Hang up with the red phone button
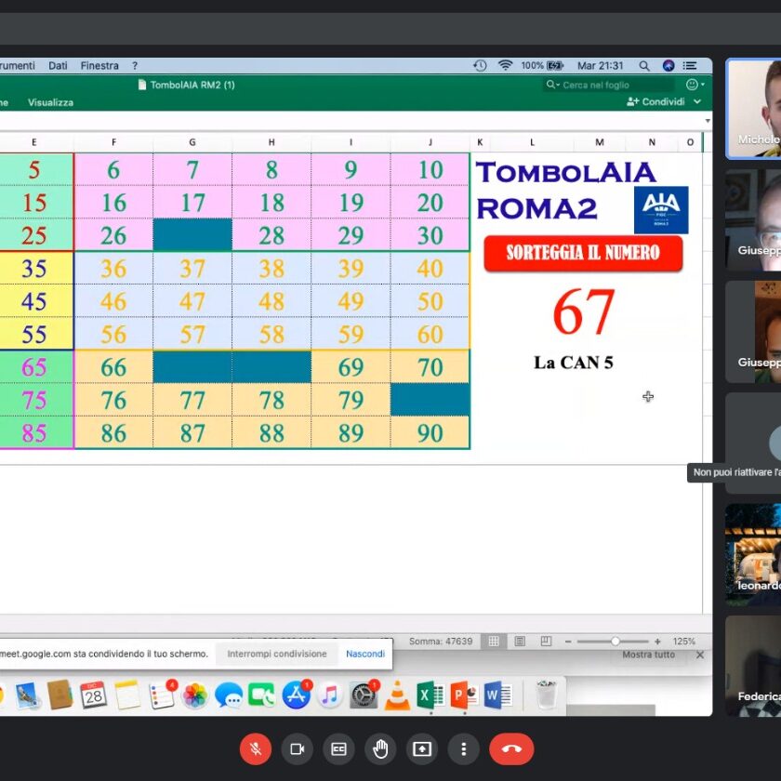Viewport: 781px width, 781px height. pos(511,748)
